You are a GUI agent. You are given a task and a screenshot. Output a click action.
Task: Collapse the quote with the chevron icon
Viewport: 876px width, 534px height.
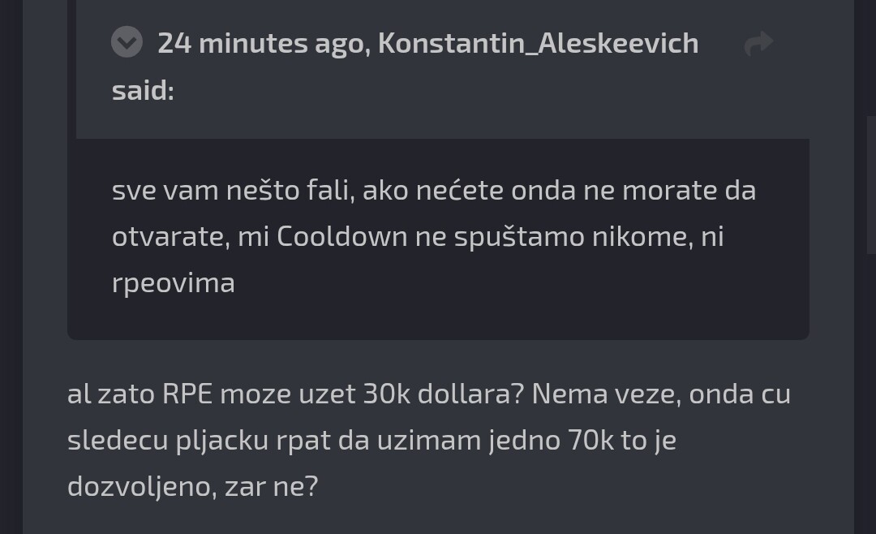tap(127, 42)
